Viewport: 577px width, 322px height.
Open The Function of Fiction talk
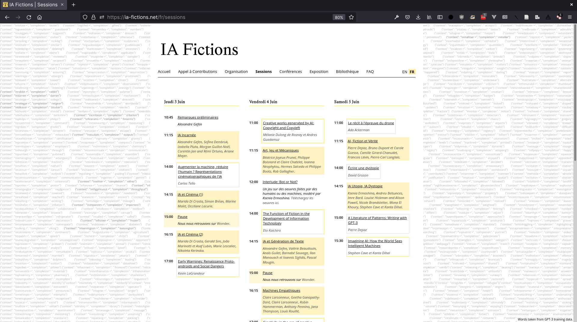pyautogui.click(x=286, y=218)
